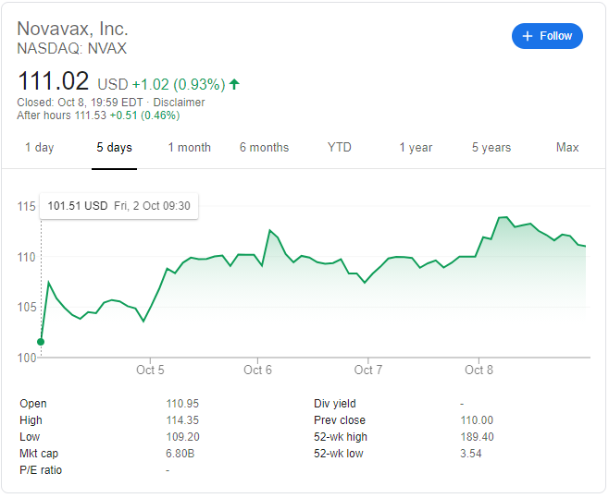Click the +1.02 (0.93%) change text
The width and height of the screenshot is (609, 498).
pos(179,84)
